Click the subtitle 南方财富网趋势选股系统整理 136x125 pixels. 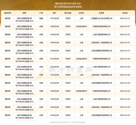click(x=68, y=7)
